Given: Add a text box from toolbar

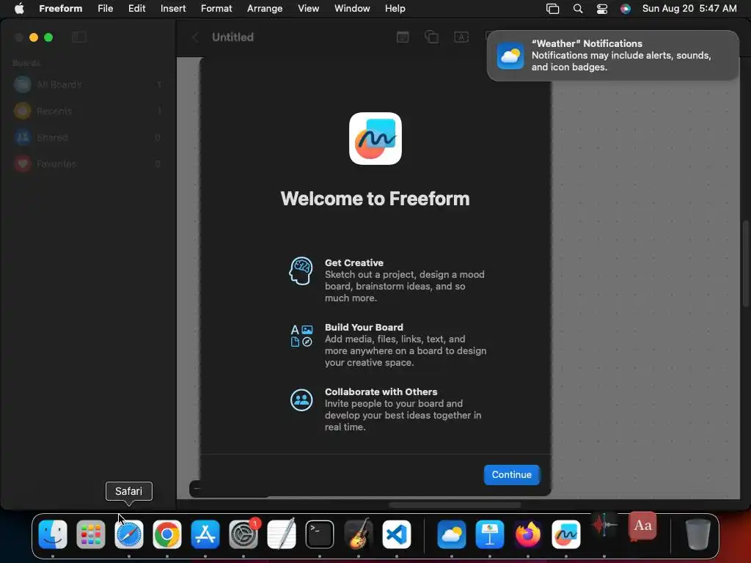Looking at the screenshot, I should coord(461,37).
